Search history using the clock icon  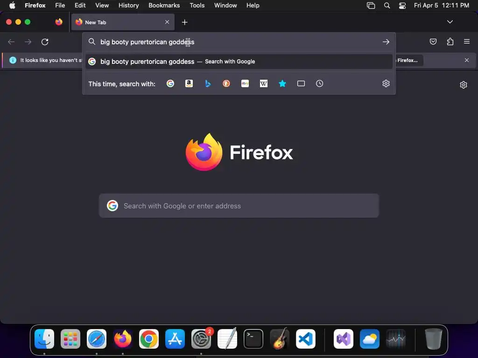(319, 83)
